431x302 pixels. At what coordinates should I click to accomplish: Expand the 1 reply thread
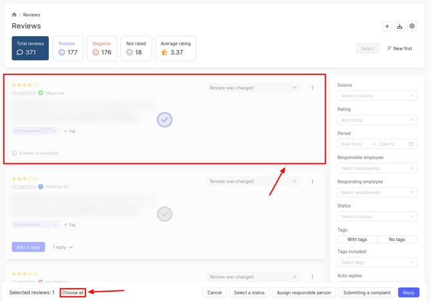coord(62,247)
